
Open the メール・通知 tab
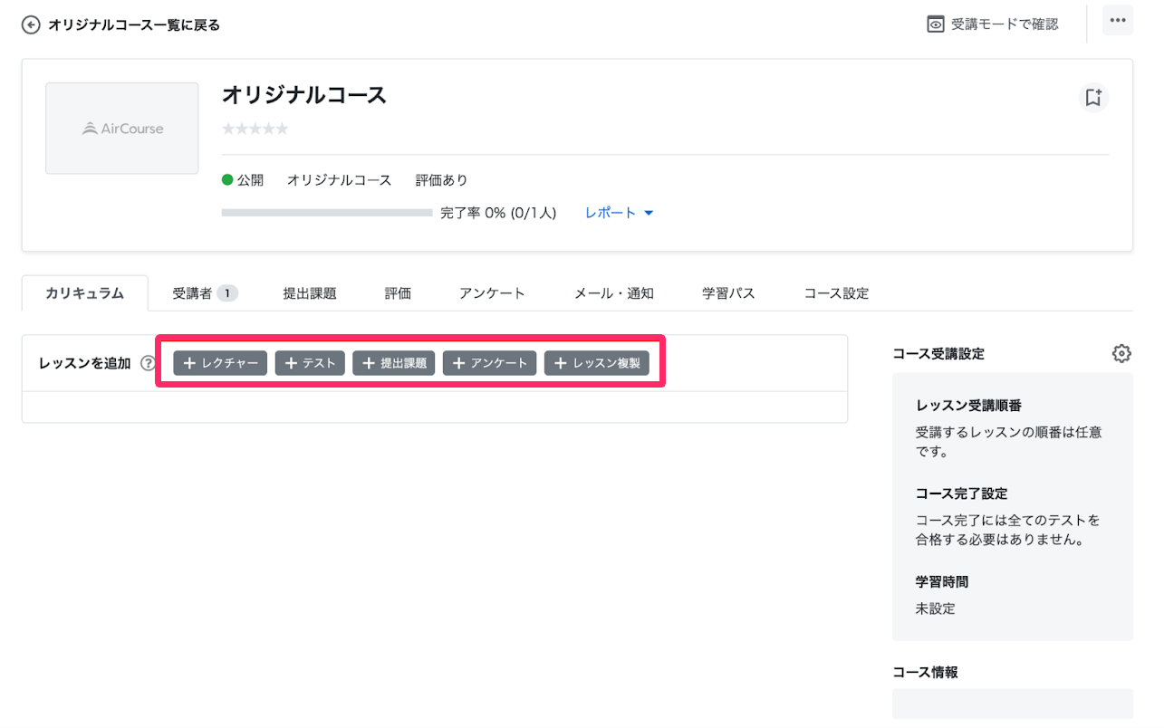pyautogui.click(x=614, y=293)
